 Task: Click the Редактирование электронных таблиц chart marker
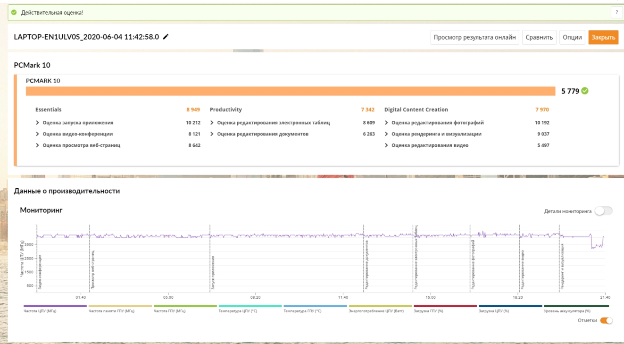[x=416, y=257]
